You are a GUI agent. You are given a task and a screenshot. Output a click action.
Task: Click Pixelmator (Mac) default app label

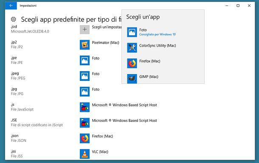click(x=105, y=43)
